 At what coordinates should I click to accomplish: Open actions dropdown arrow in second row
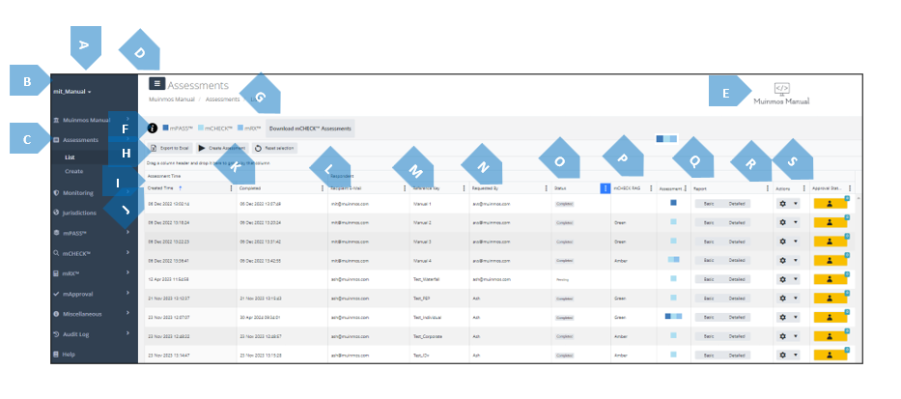point(796,222)
